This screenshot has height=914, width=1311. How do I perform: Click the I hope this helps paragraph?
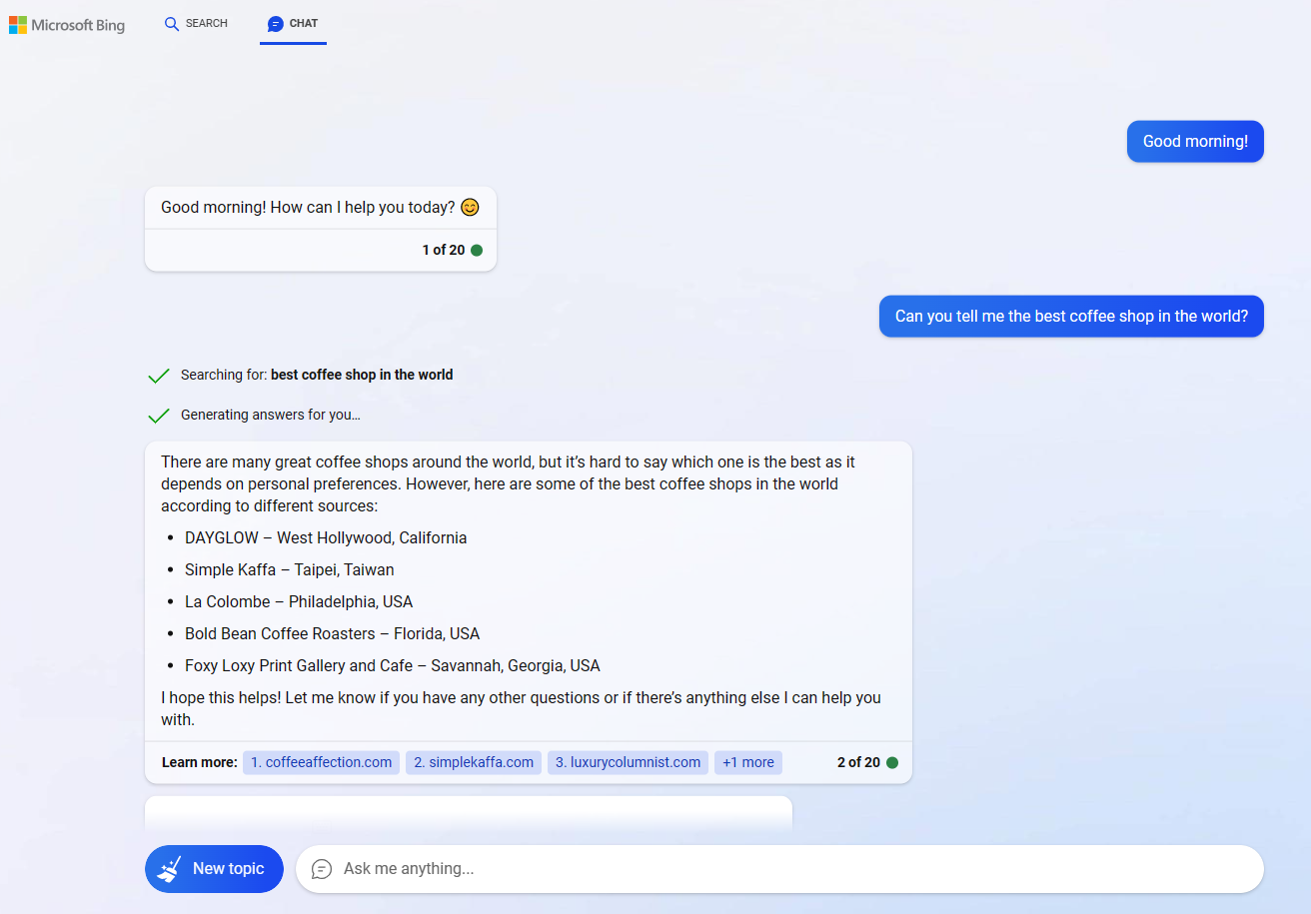[x=521, y=708]
